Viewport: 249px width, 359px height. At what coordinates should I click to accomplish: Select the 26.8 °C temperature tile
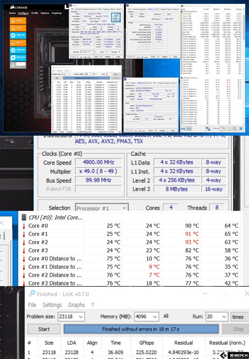(x=18, y=43)
